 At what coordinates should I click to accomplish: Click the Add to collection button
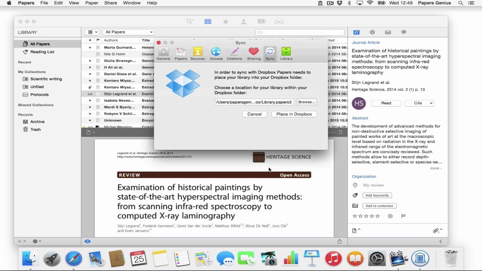tap(379, 206)
